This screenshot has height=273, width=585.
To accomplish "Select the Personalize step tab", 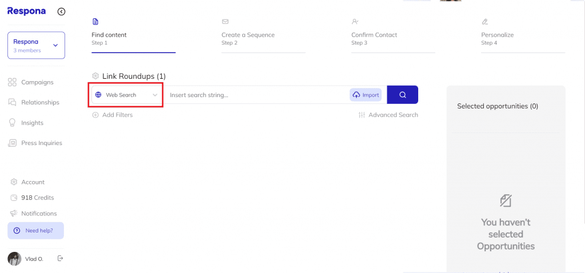I will pos(523,35).
